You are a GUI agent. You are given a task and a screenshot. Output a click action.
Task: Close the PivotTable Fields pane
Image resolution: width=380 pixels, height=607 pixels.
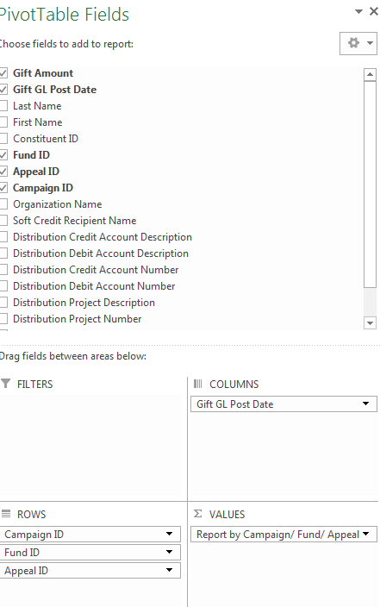tap(374, 11)
